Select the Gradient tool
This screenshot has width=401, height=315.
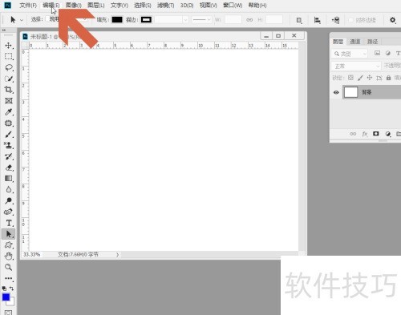click(9, 179)
